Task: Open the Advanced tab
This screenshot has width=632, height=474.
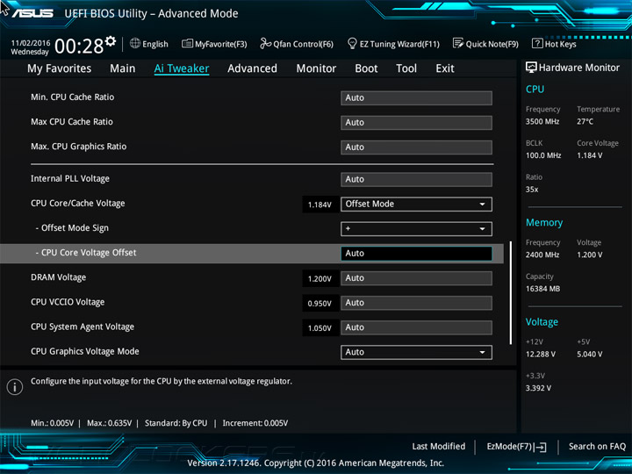Action: [x=252, y=68]
